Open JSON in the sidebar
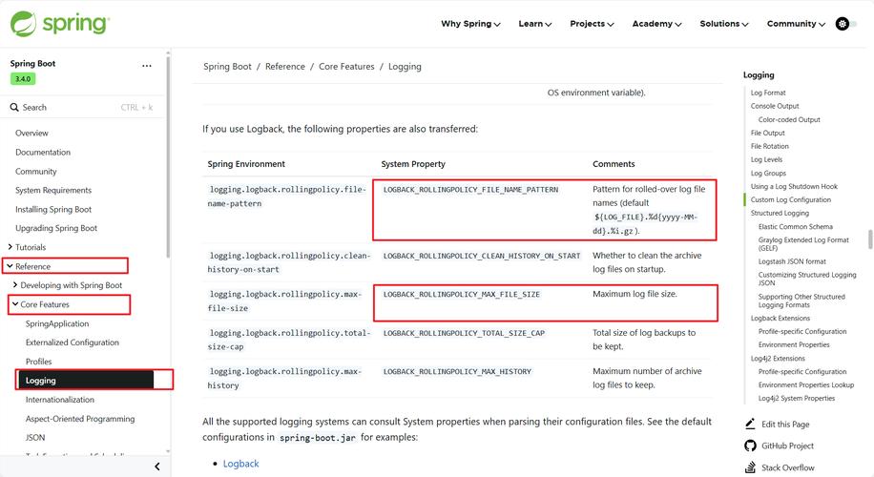 (x=35, y=438)
